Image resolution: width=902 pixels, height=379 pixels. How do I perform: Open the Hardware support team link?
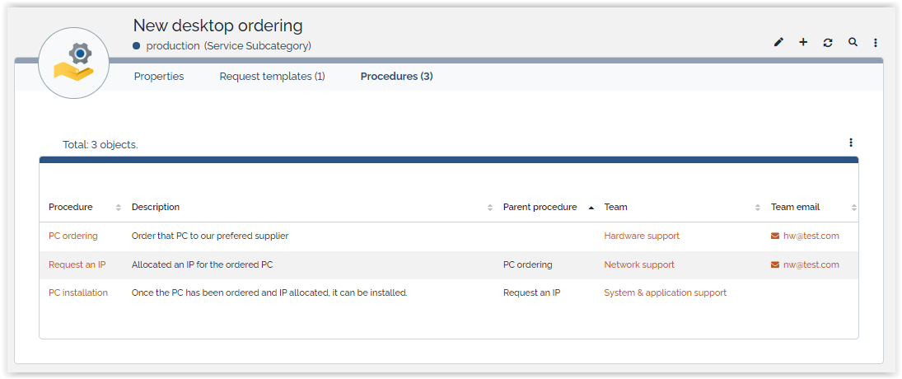[x=642, y=236]
